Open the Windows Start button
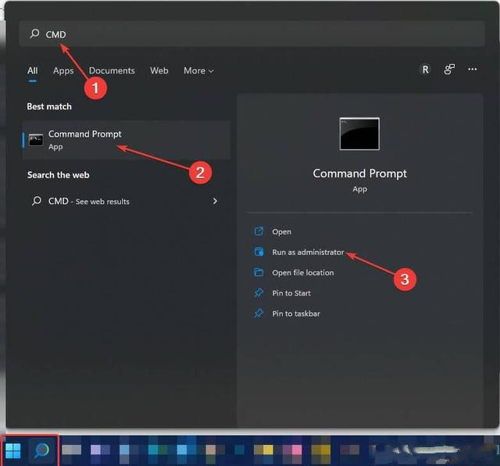 pos(13,450)
